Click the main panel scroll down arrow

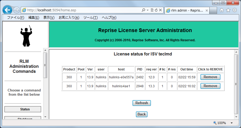pyautogui.click(x=236, y=117)
